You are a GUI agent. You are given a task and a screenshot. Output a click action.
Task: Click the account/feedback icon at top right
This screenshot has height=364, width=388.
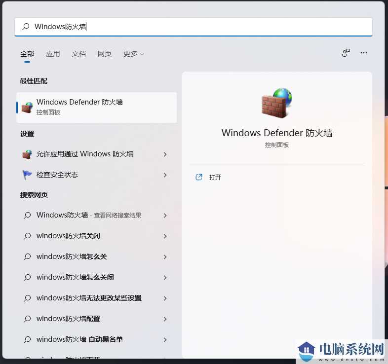click(346, 53)
